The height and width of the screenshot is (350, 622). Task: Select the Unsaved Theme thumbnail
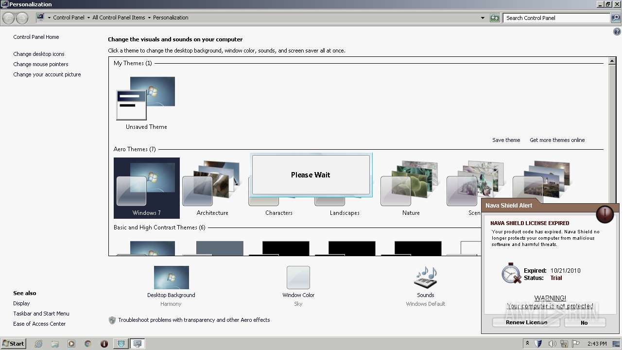coord(146,98)
